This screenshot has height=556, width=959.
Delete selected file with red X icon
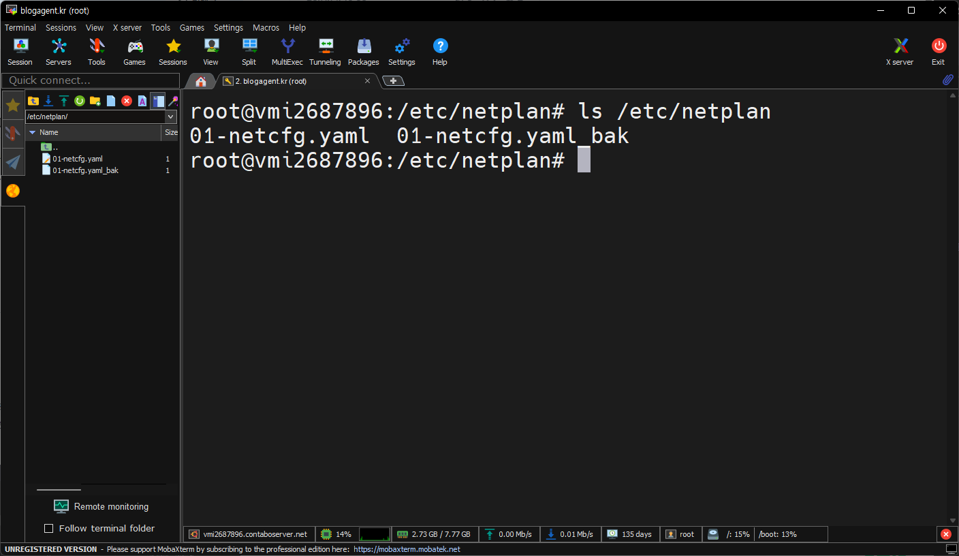[127, 101]
